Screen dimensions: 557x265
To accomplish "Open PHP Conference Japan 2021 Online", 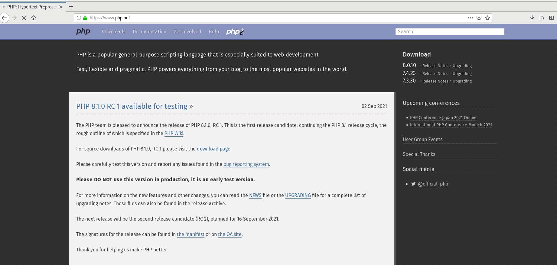I will click(443, 118).
